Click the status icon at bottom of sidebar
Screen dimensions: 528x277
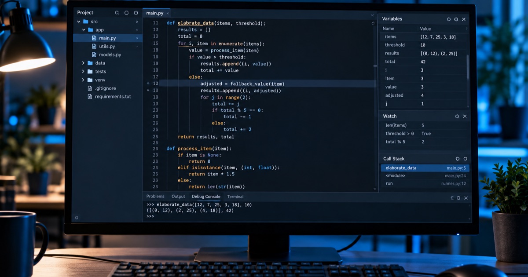(x=77, y=218)
